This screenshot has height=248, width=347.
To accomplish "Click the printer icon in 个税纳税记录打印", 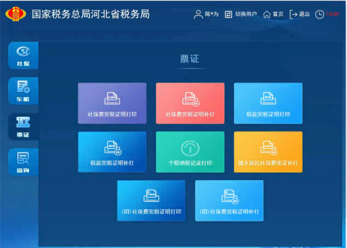I will pos(190,148).
